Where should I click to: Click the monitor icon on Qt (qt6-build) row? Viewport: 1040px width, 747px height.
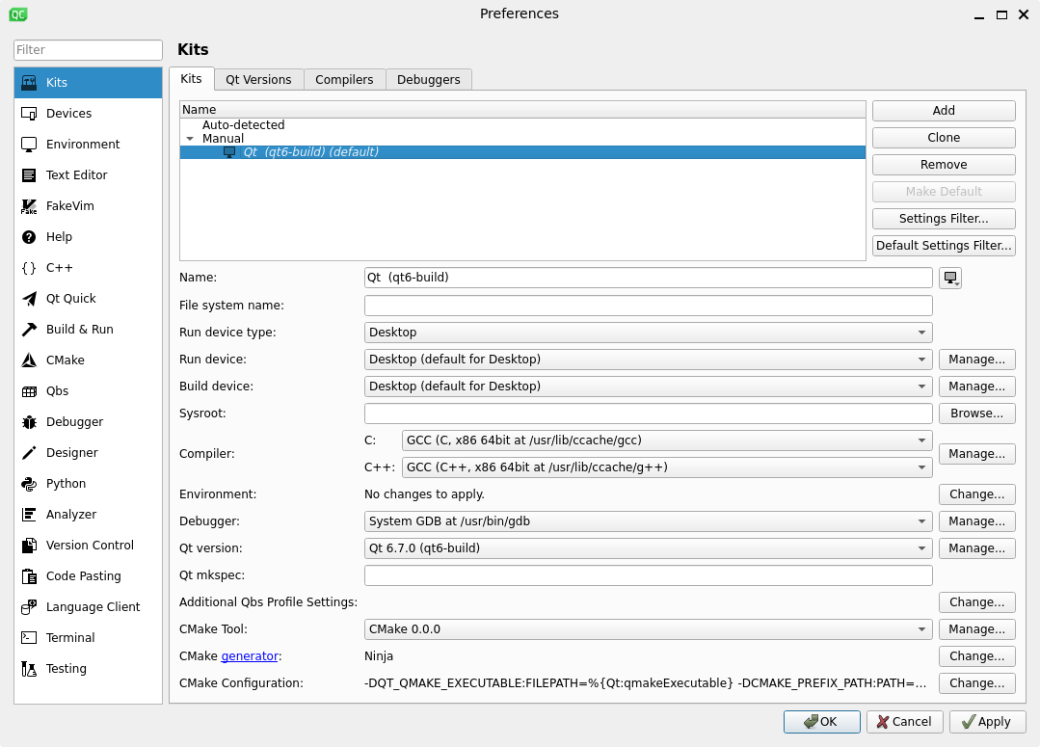[x=229, y=152]
